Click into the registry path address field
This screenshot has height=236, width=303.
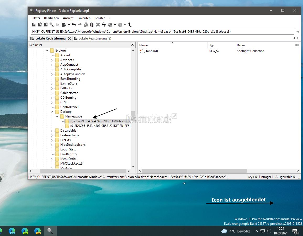[x=162, y=32]
